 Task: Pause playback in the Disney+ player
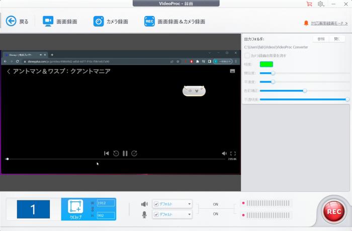125,153
